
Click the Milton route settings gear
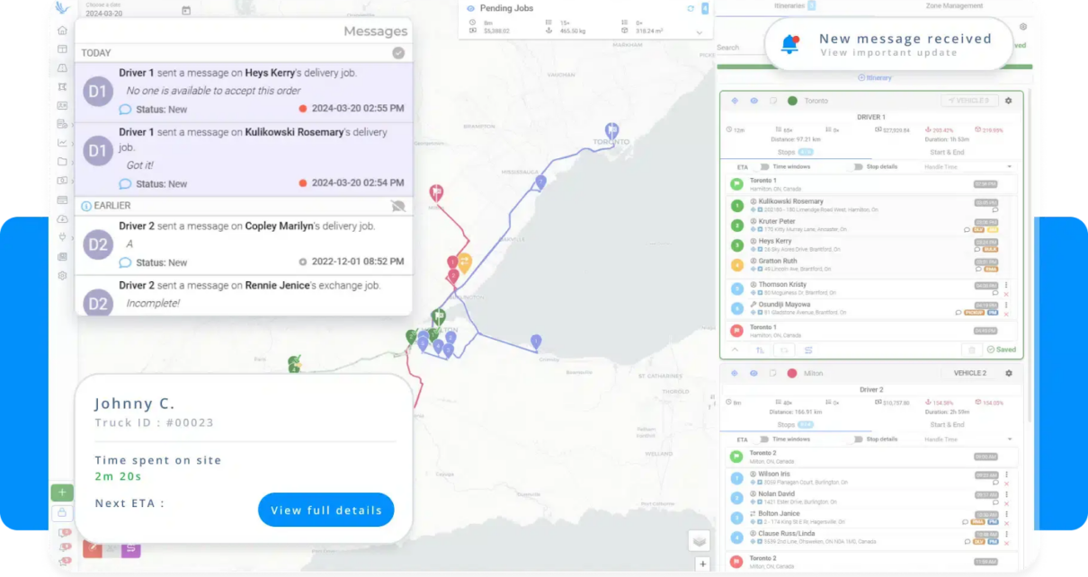pyautogui.click(x=1008, y=373)
